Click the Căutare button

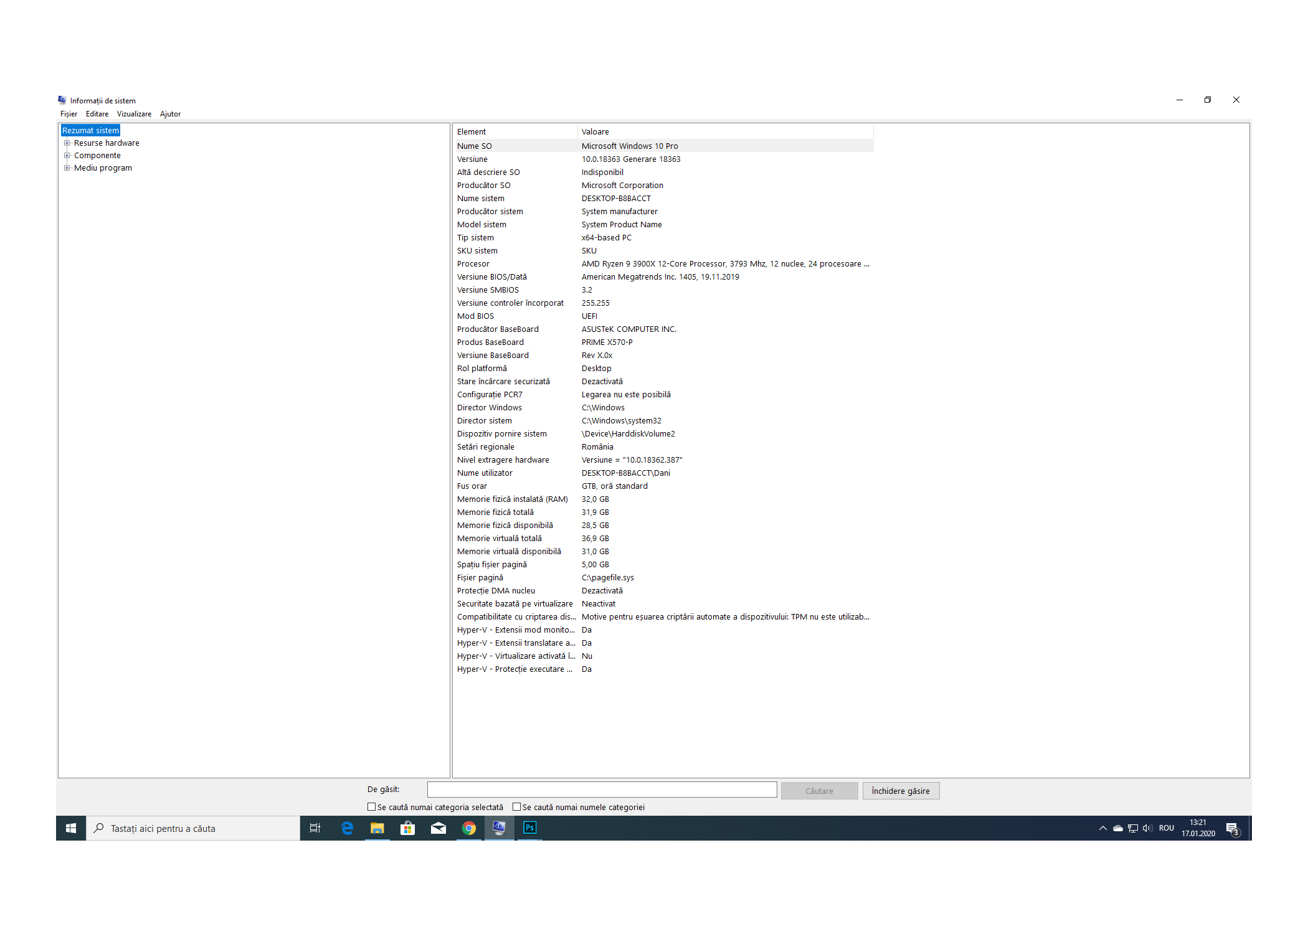(x=819, y=791)
